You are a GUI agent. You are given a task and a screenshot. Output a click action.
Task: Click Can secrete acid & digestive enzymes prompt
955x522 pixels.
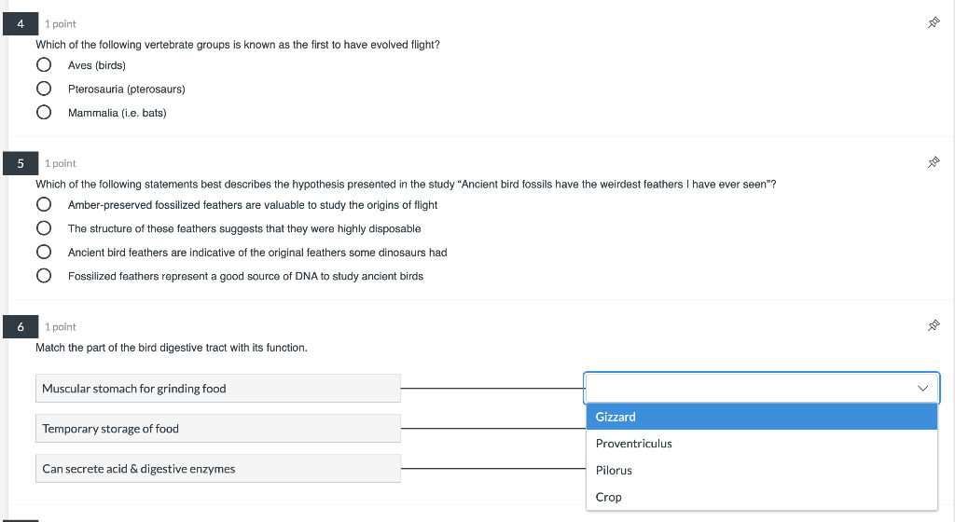click(218, 469)
